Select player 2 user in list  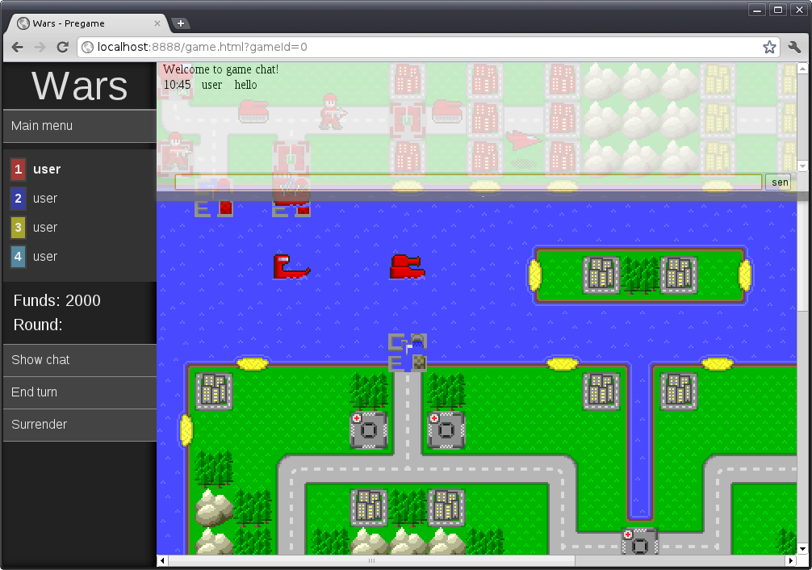click(x=45, y=199)
